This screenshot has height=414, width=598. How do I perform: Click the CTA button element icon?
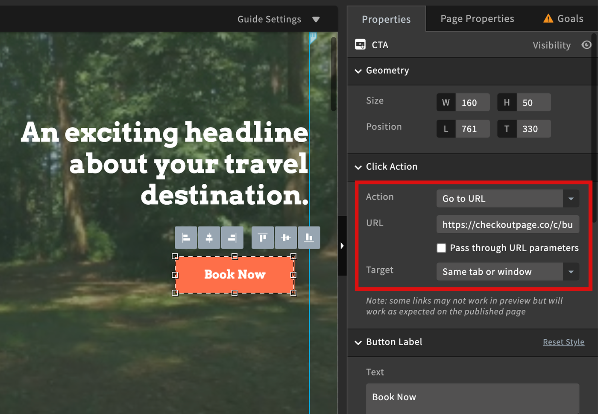point(360,45)
